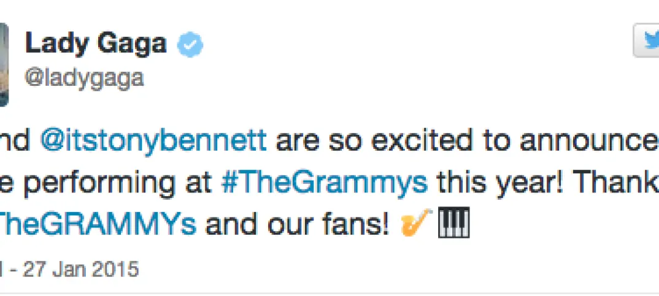This screenshot has width=659, height=296.
Task: Click the @ladygaga handle
Action: click(84, 77)
